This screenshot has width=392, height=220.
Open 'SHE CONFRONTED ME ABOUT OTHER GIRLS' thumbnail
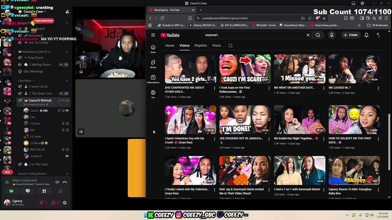[190, 69]
